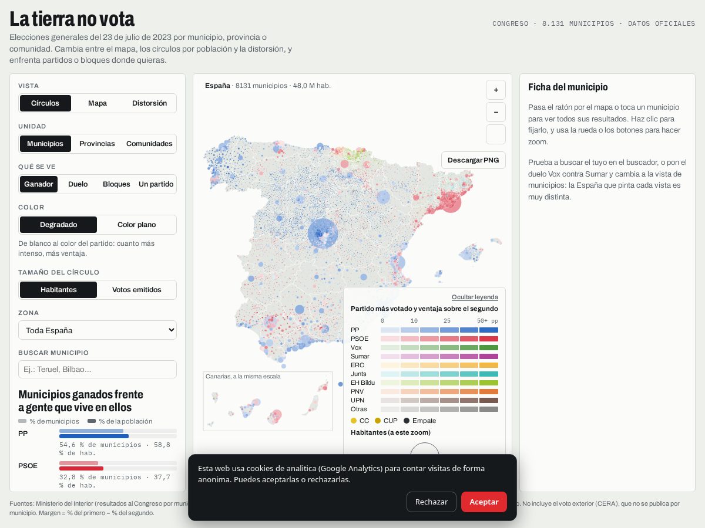This screenshot has height=528, width=705.
Task: Click the 'Vox' legend label
Action: click(356, 347)
